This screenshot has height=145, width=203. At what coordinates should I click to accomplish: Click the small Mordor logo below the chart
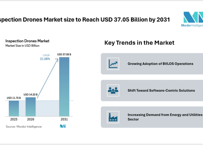coord(63,126)
